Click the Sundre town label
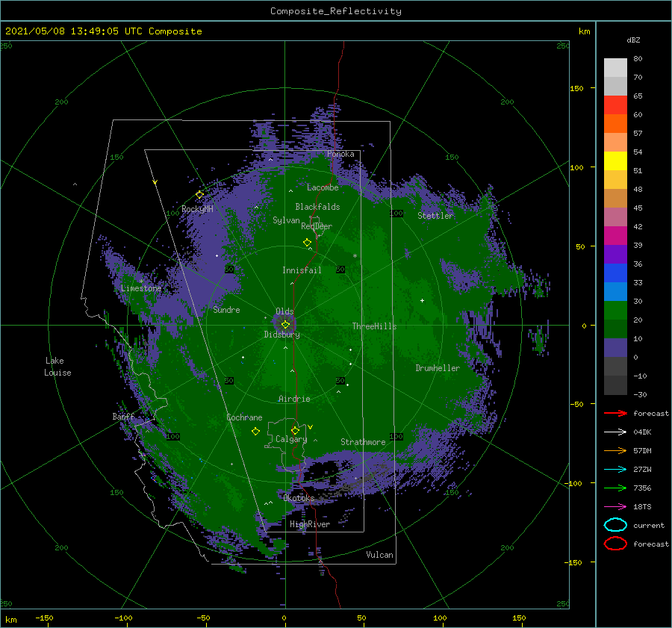This screenshot has height=628, width=672. 226,310
